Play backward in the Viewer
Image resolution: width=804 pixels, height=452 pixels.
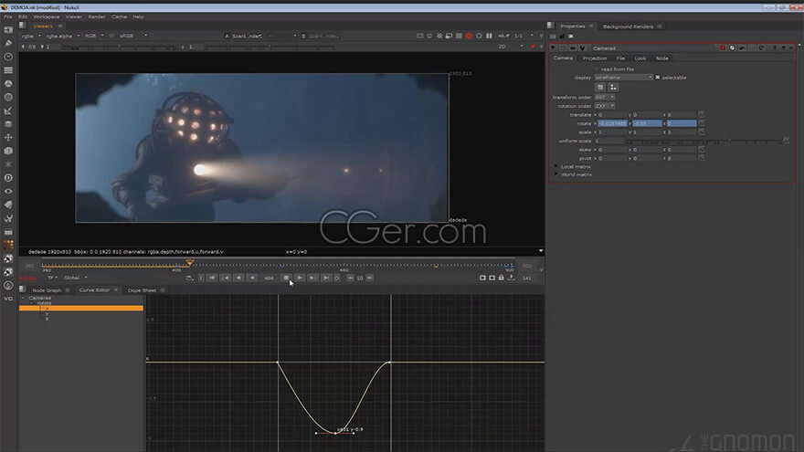tap(252, 278)
